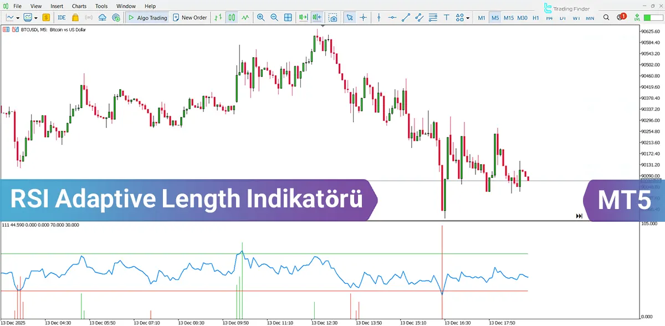Choose the Text annotation tool
Viewport: 665px width, 326px height.
coord(446,17)
